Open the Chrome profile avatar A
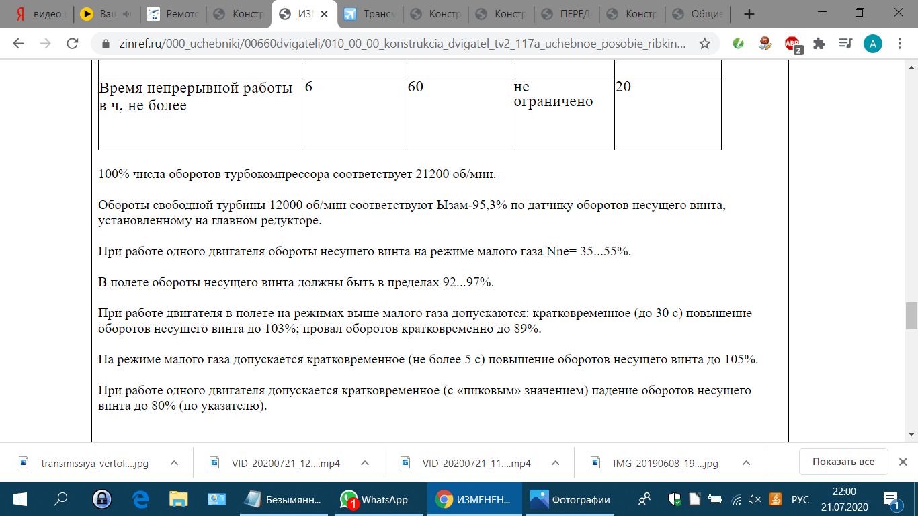The image size is (918, 516). click(872, 42)
